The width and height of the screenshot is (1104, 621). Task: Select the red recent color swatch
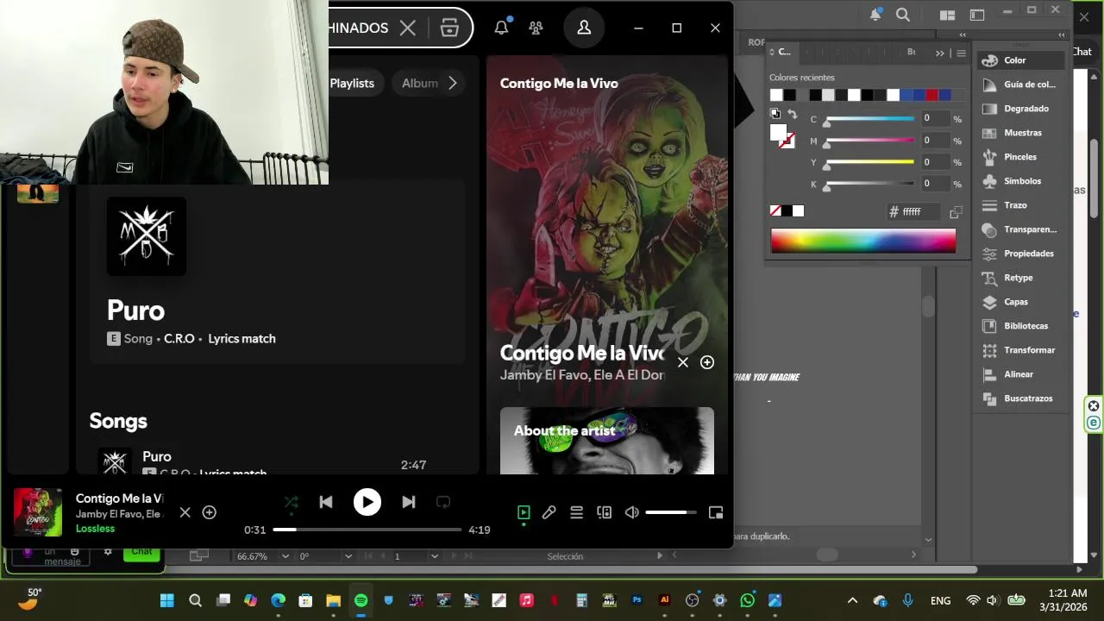tap(931, 95)
